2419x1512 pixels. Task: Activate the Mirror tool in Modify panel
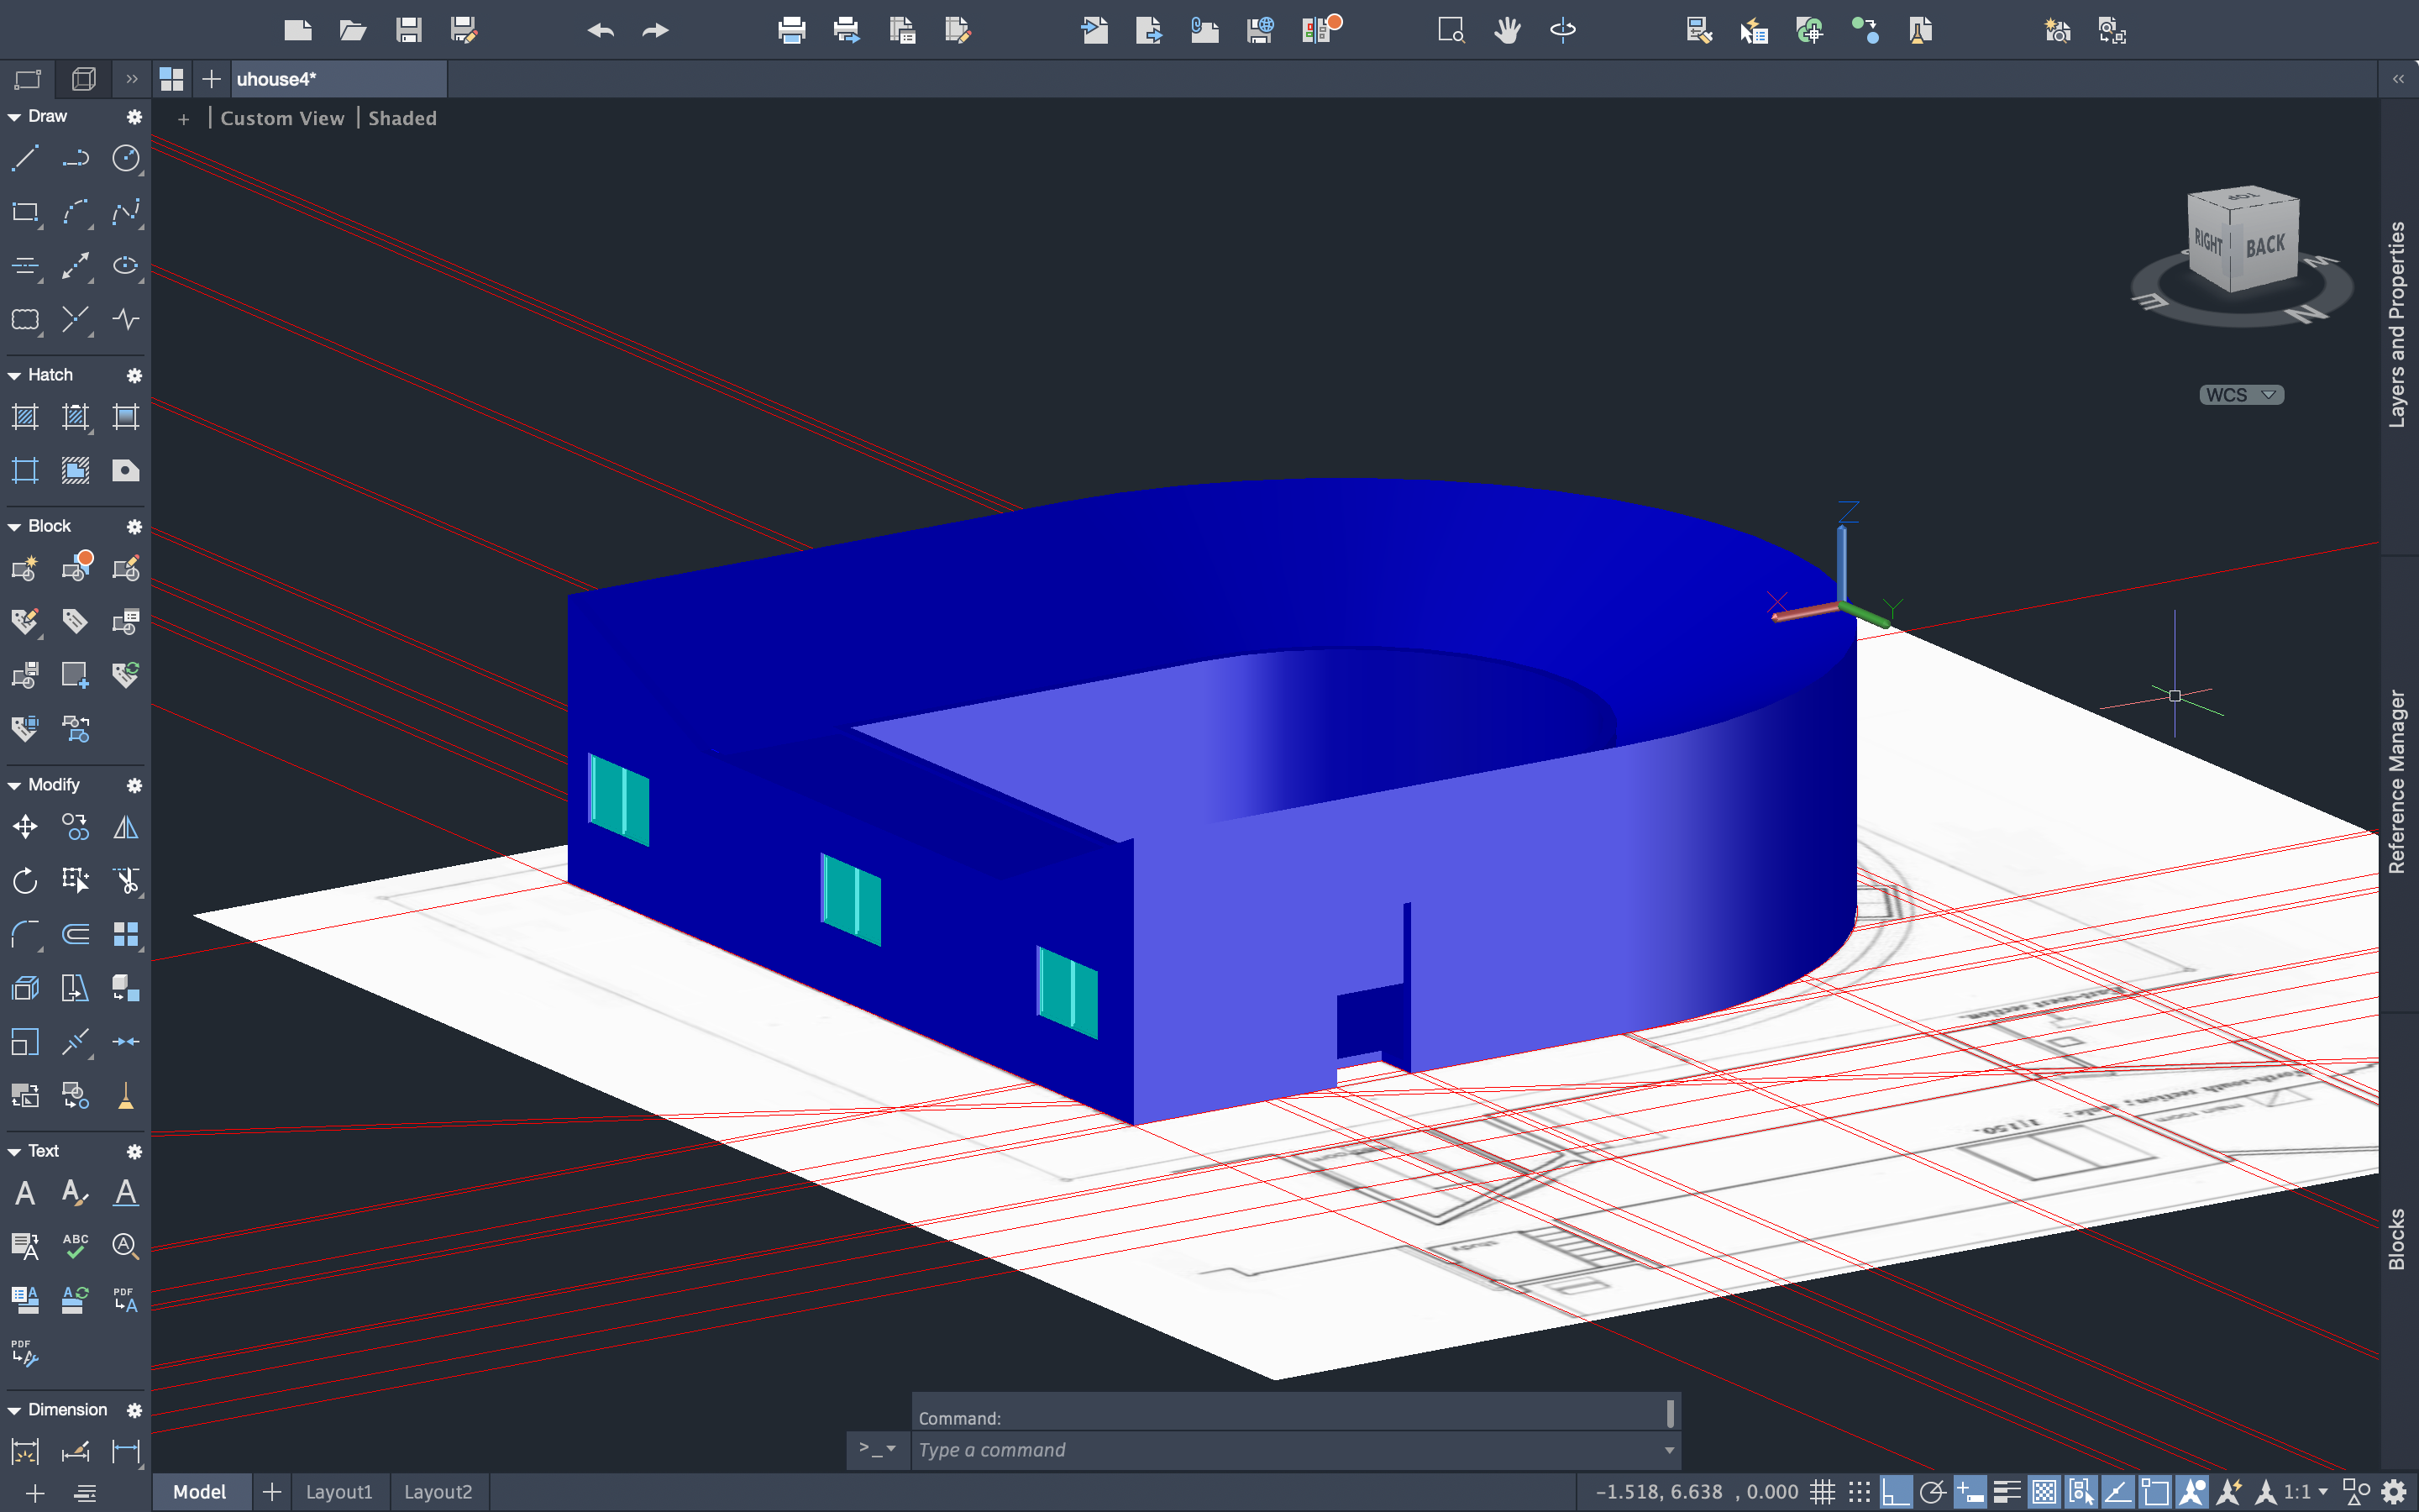[126, 827]
